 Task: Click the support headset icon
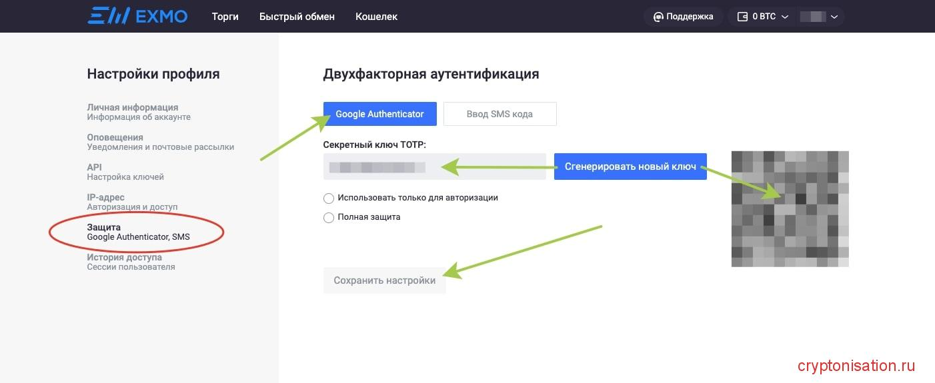(x=658, y=17)
